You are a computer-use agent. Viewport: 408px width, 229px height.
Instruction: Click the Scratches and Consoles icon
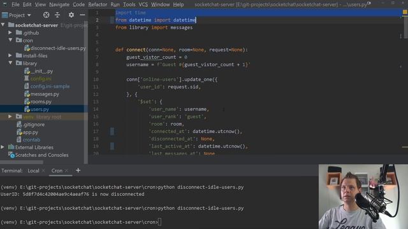pyautogui.click(x=11, y=155)
